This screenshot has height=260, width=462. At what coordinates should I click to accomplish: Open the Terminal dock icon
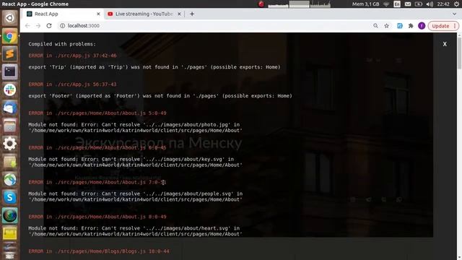point(9,72)
